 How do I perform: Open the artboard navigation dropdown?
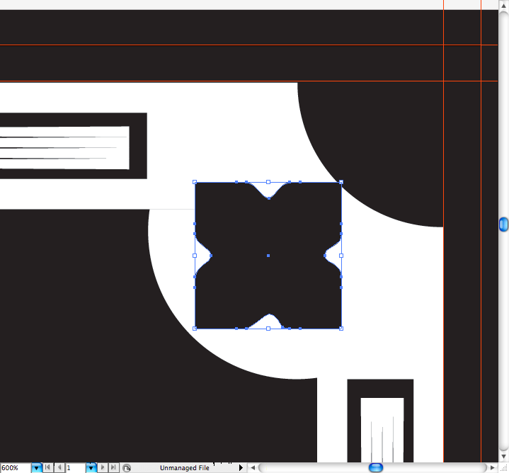pos(91,468)
